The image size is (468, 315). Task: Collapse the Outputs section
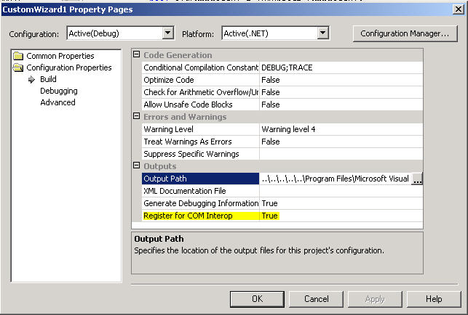pos(136,165)
